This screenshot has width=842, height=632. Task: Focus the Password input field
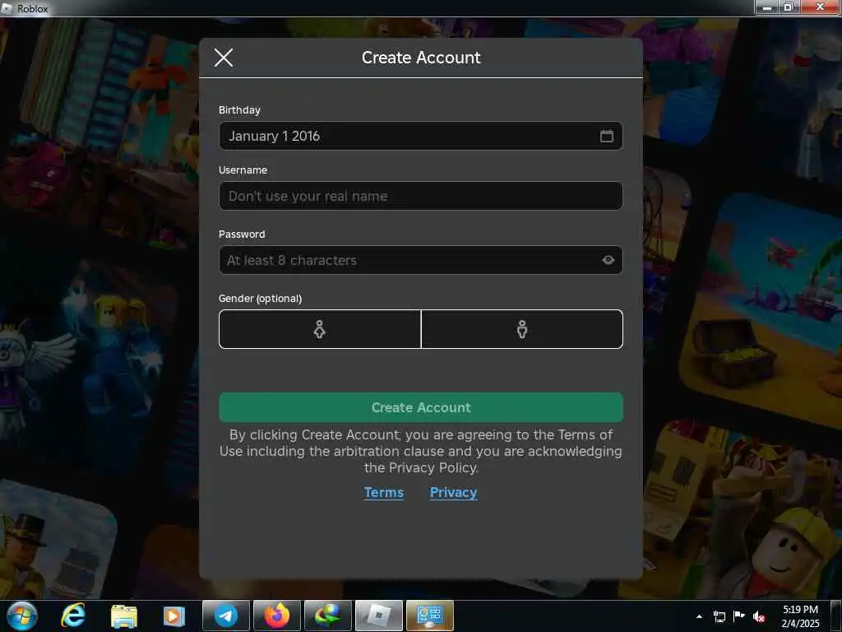[420, 260]
